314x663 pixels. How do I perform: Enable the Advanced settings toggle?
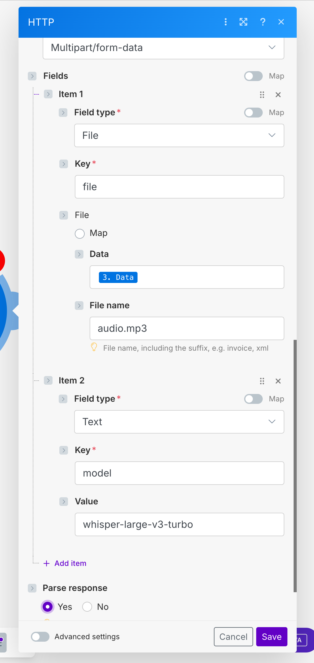[x=40, y=637]
